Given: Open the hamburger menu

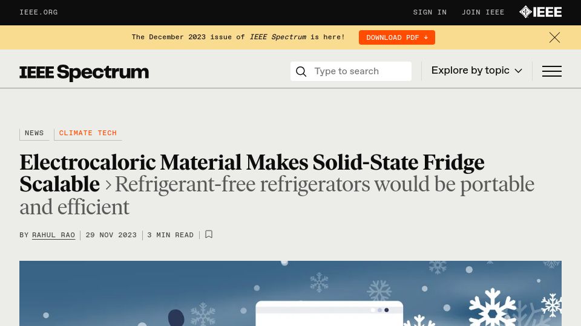Looking at the screenshot, I should [x=552, y=71].
